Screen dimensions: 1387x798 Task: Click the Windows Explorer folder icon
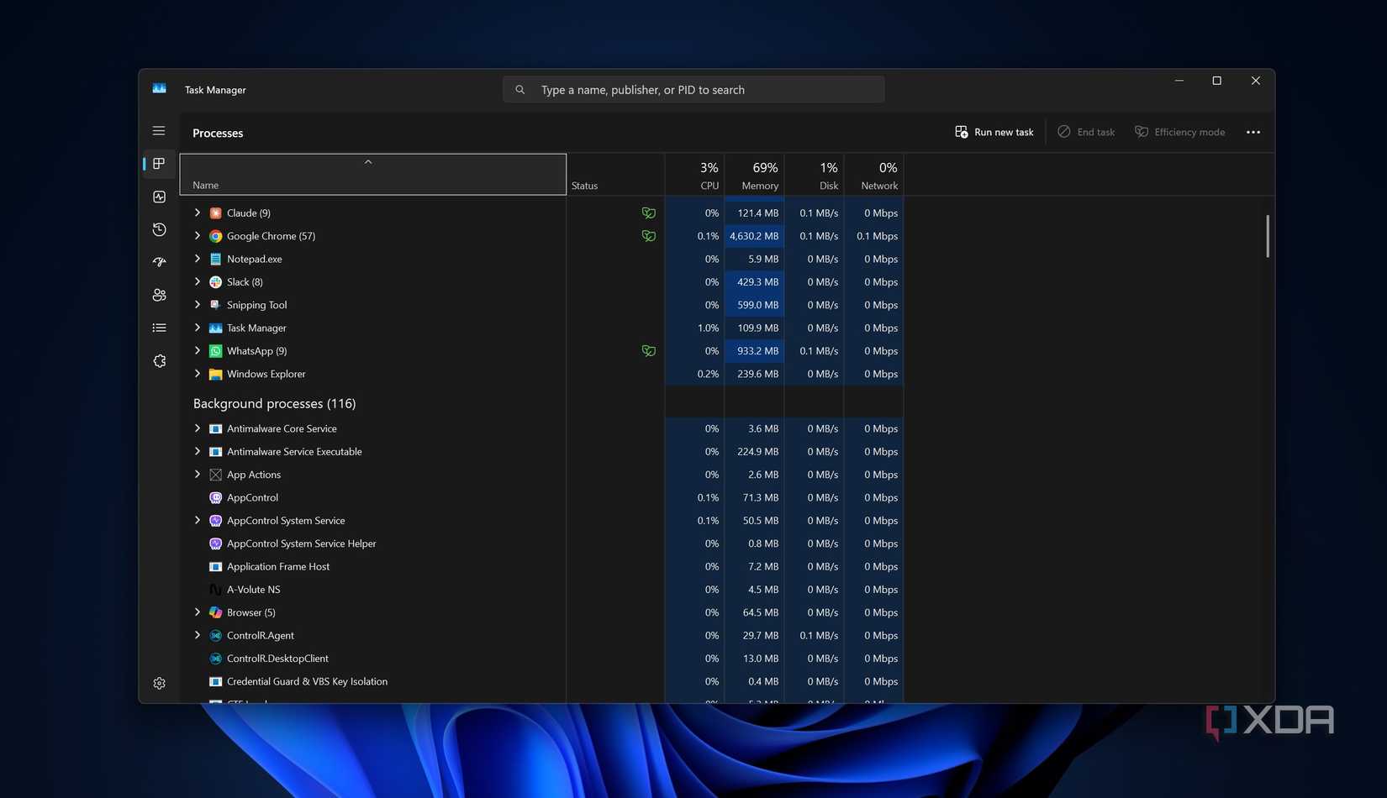pos(215,374)
